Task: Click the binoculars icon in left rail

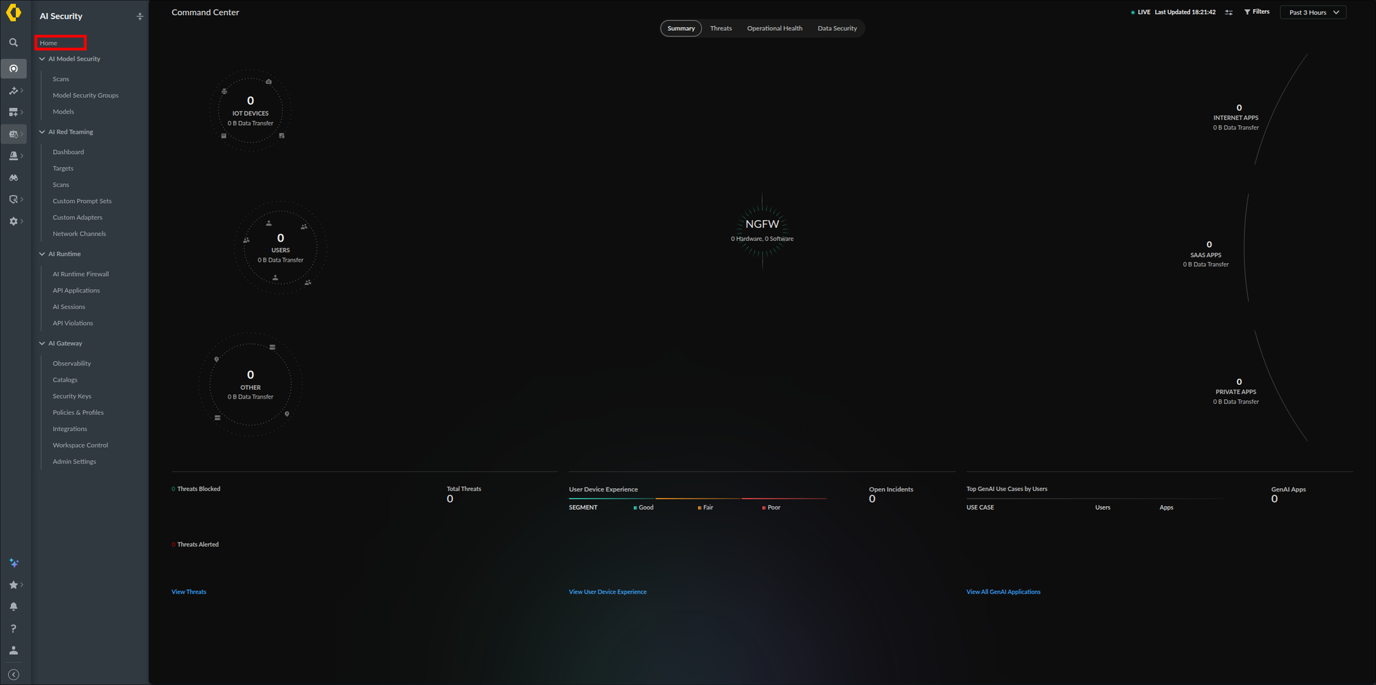Action: [x=13, y=178]
